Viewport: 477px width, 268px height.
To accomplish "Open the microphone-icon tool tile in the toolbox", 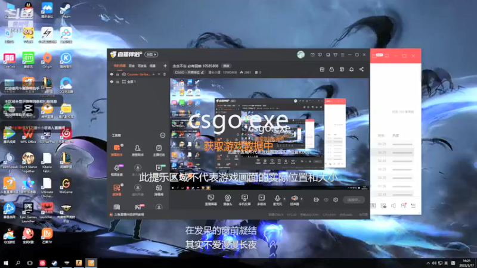I will [117, 170].
